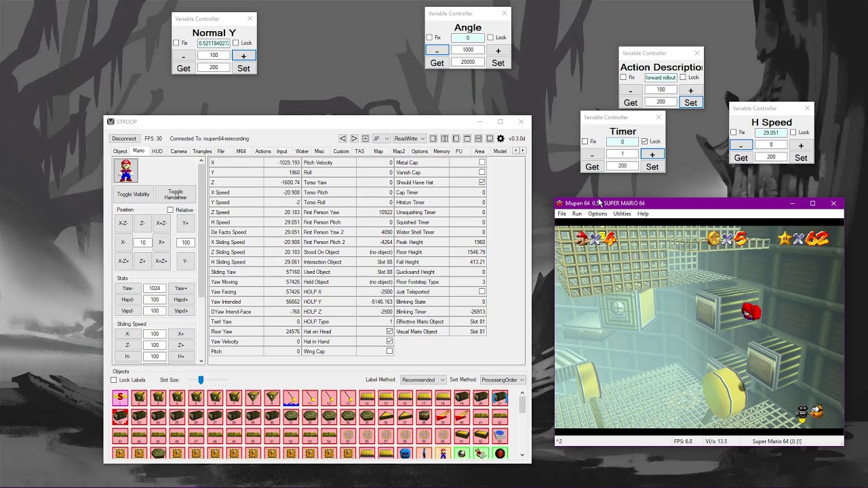
Task: Select object slot 36 wedge icon
Action: 386,417
